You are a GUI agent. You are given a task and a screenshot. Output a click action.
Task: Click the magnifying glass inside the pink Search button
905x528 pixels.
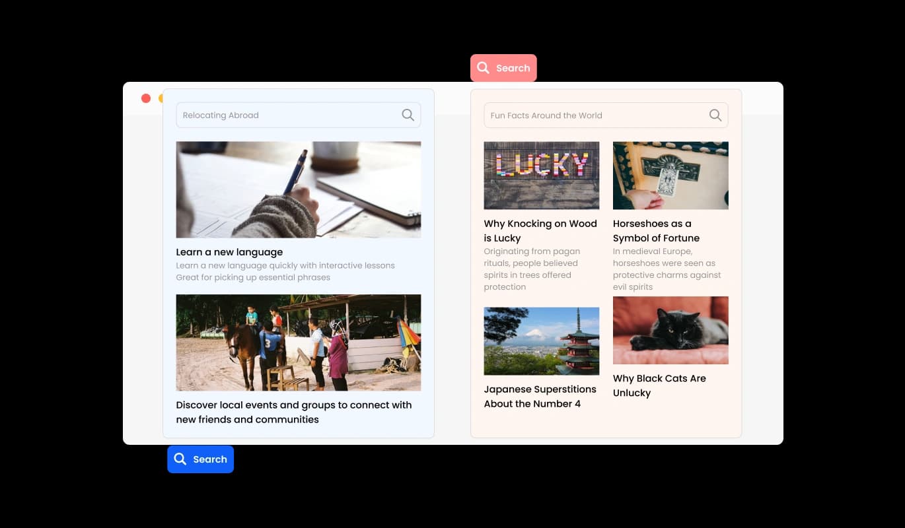click(x=484, y=67)
